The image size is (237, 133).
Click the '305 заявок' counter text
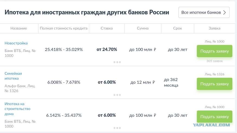tap(214, 61)
